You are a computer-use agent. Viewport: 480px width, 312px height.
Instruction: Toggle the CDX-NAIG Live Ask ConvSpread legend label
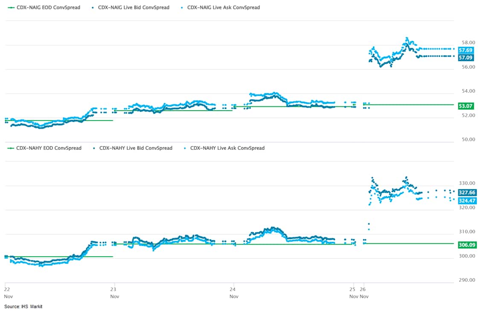pyautogui.click(x=224, y=7)
